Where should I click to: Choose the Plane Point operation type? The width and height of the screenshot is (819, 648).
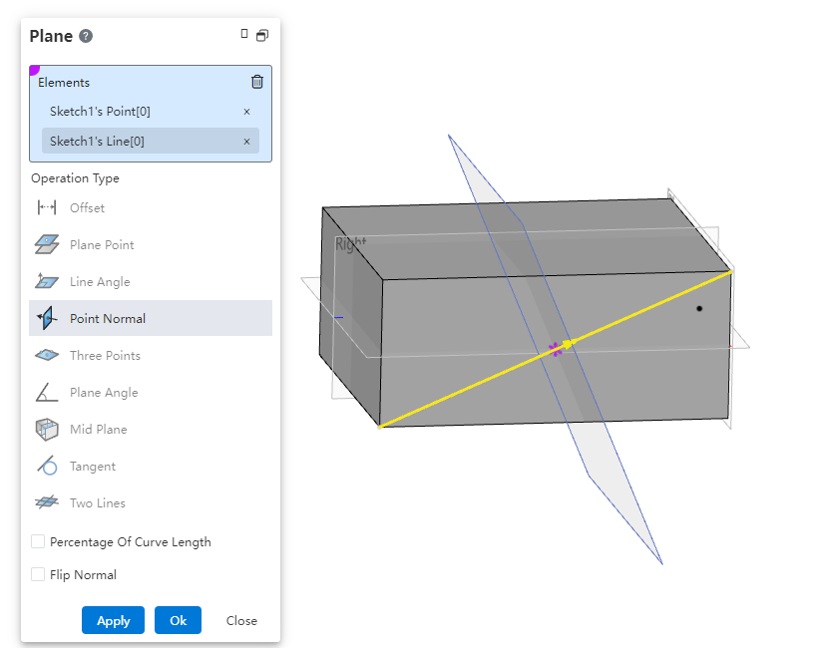151,245
